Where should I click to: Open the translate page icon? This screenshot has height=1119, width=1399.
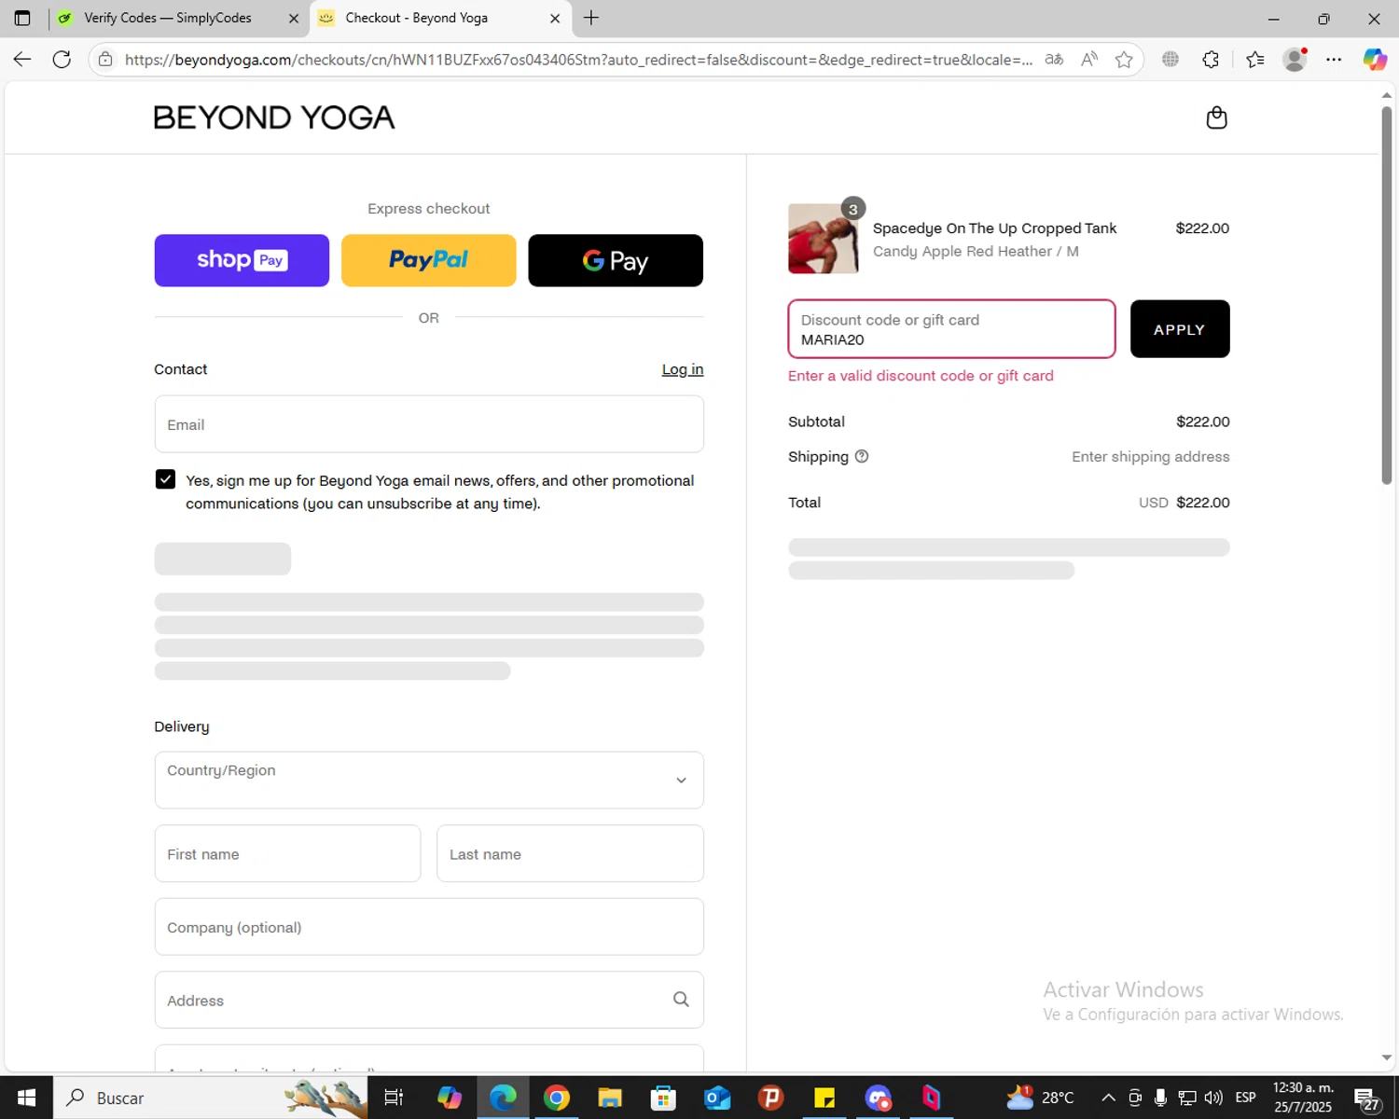(1054, 60)
